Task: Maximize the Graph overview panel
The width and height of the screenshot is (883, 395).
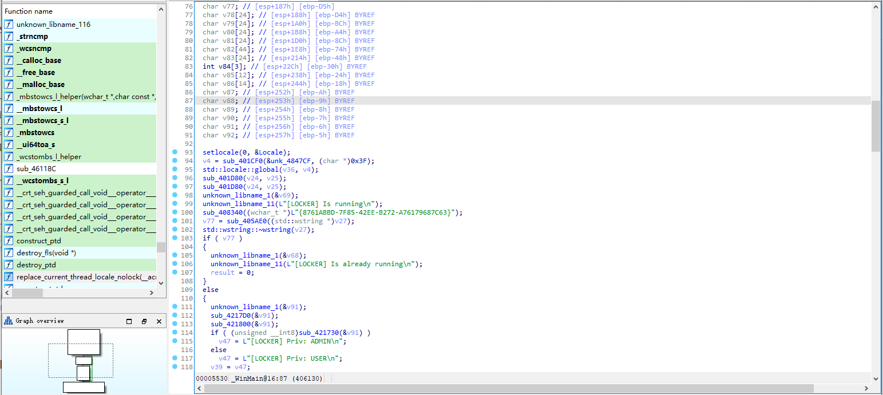Action: pos(129,322)
